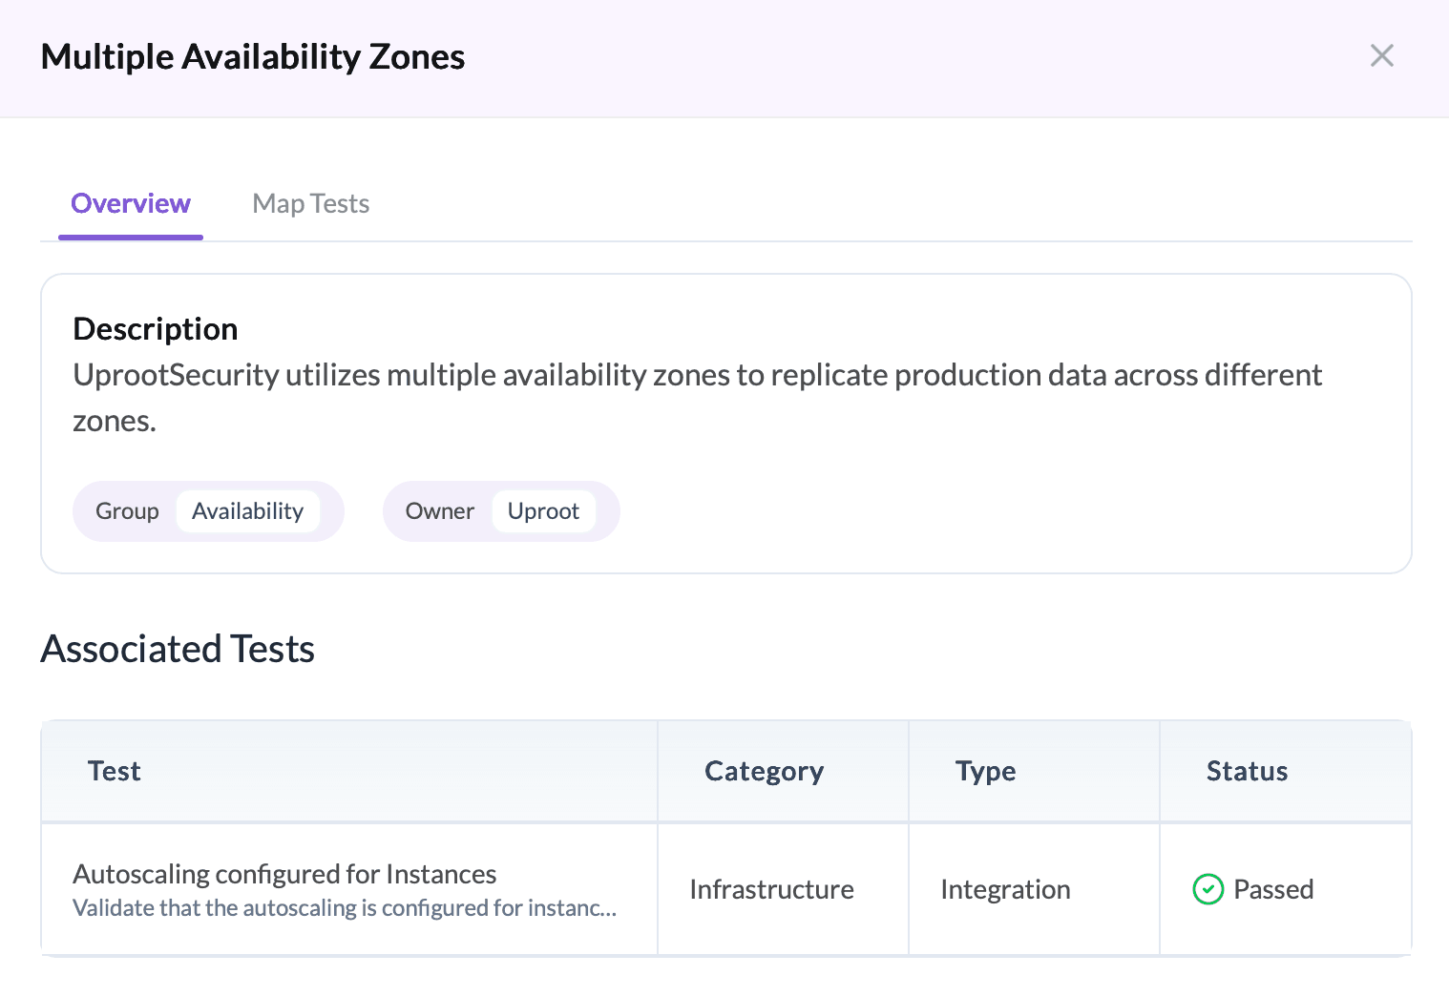Image resolution: width=1449 pixels, height=996 pixels.
Task: Click the Uproot owner chip
Action: click(543, 511)
